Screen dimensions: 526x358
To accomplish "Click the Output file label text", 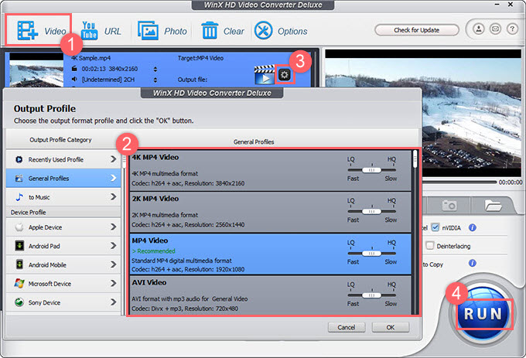I will [x=193, y=80].
